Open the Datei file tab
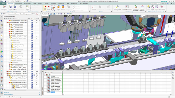 tap(3, 3)
